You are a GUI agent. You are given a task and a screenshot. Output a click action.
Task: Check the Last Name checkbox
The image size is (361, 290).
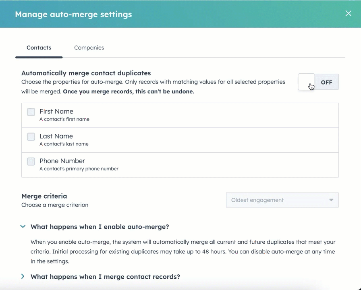coord(31,137)
